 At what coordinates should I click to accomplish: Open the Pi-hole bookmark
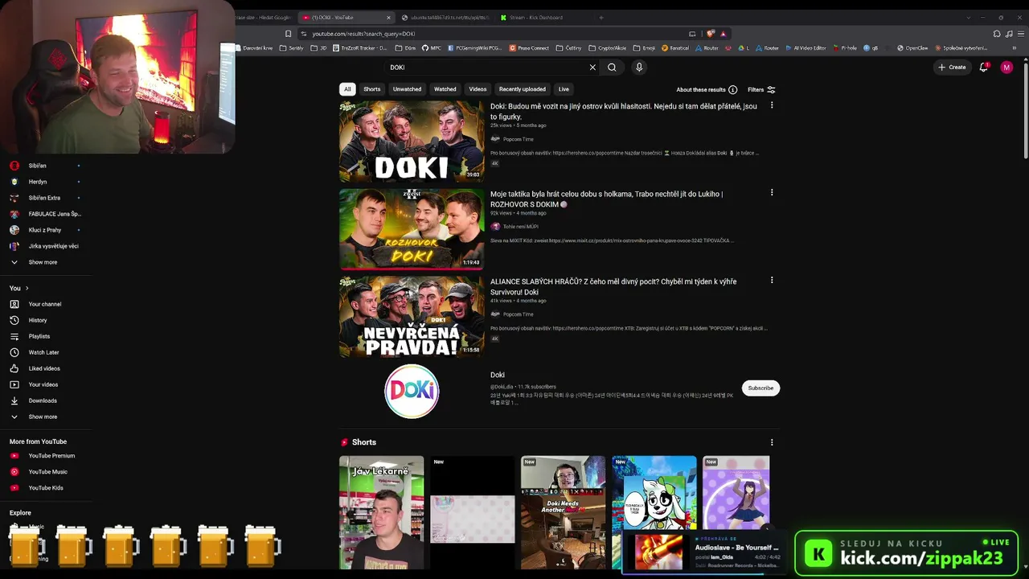pos(845,48)
